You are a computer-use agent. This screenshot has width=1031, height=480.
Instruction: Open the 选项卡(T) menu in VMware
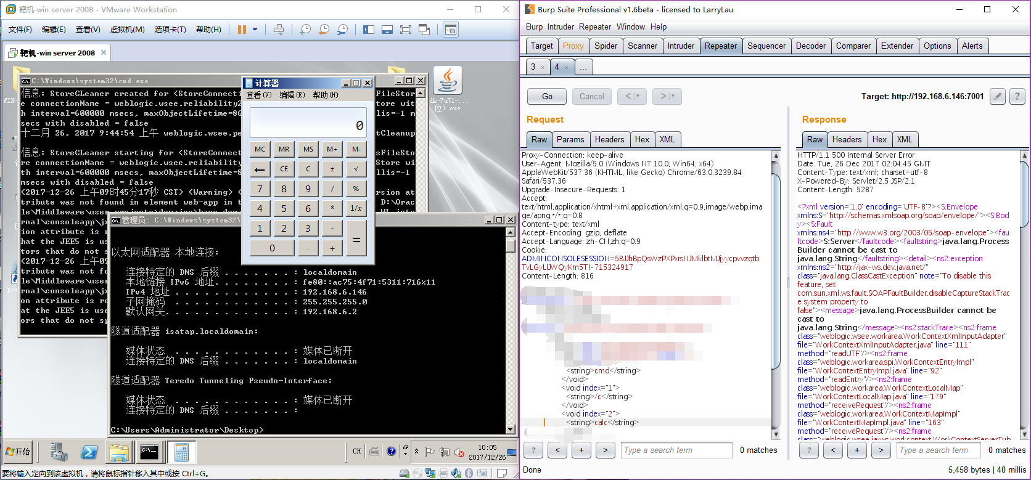[170, 30]
